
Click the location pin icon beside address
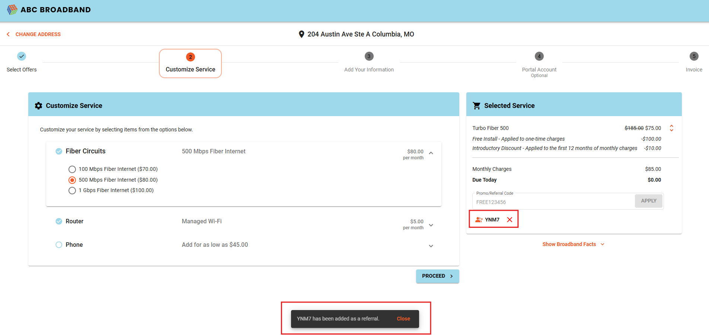[301, 34]
